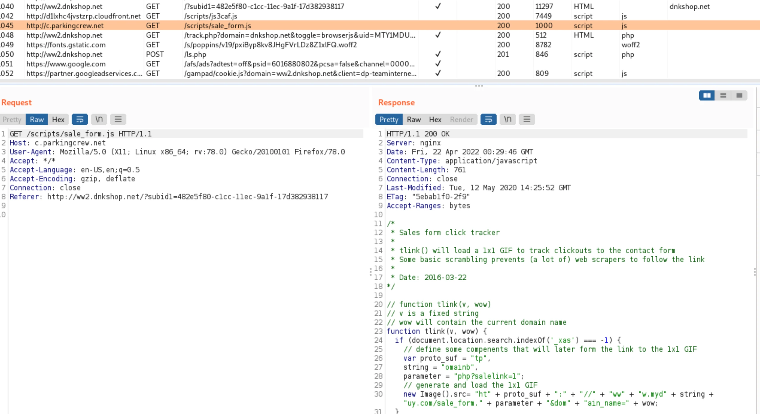Screen dimensions: 760x414
Task: Toggle word wrap in the Request panel
Action: pyautogui.click(x=80, y=119)
